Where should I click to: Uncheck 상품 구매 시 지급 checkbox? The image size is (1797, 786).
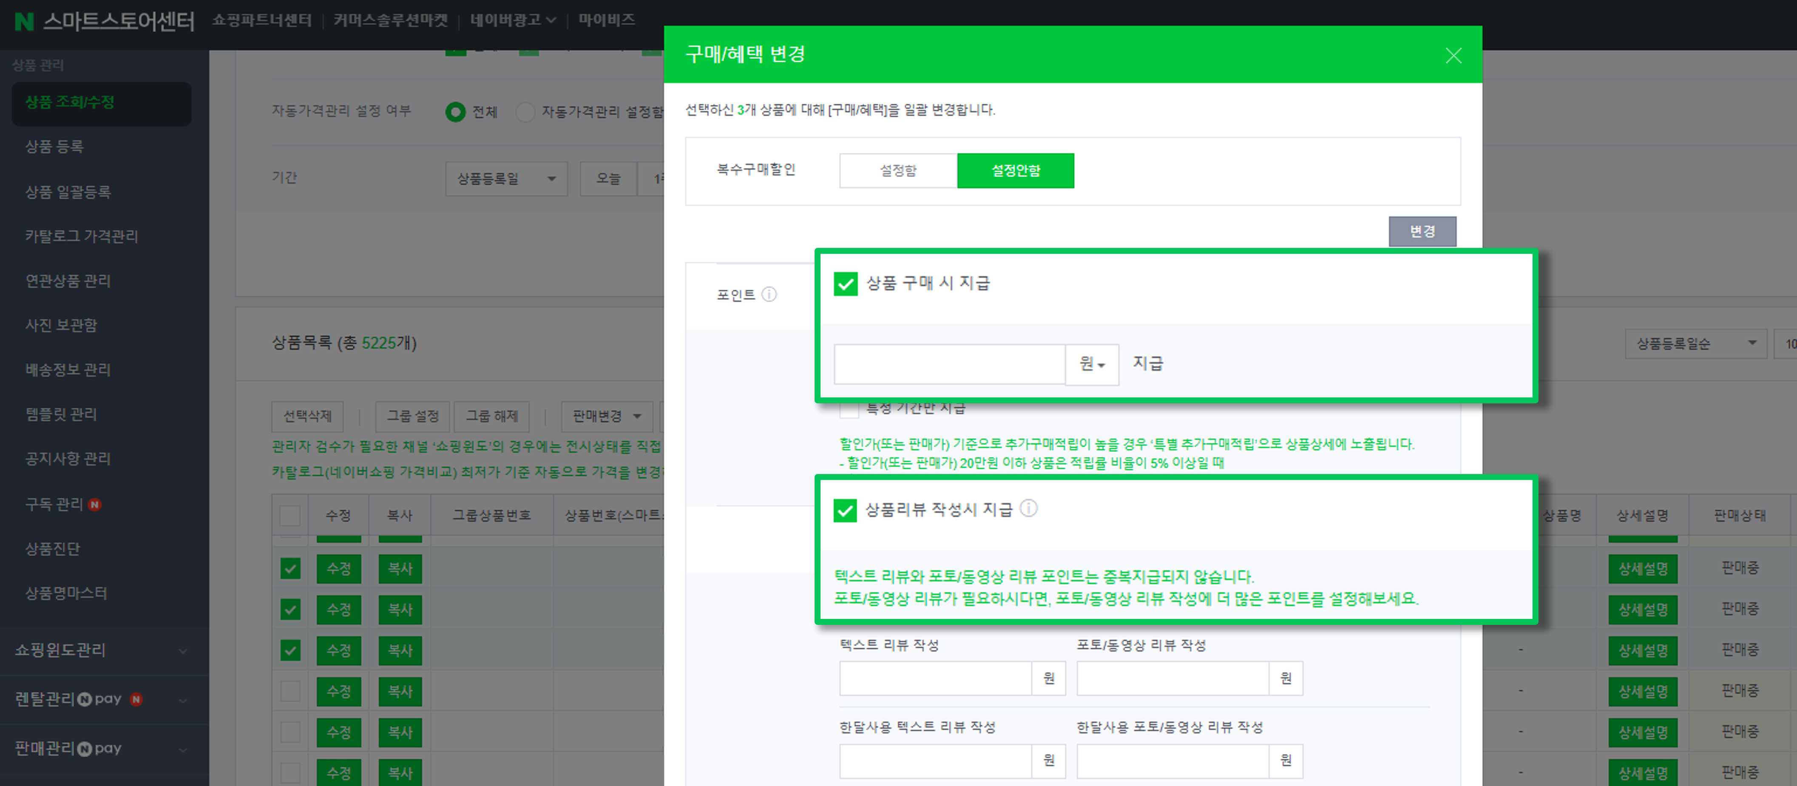click(x=846, y=284)
